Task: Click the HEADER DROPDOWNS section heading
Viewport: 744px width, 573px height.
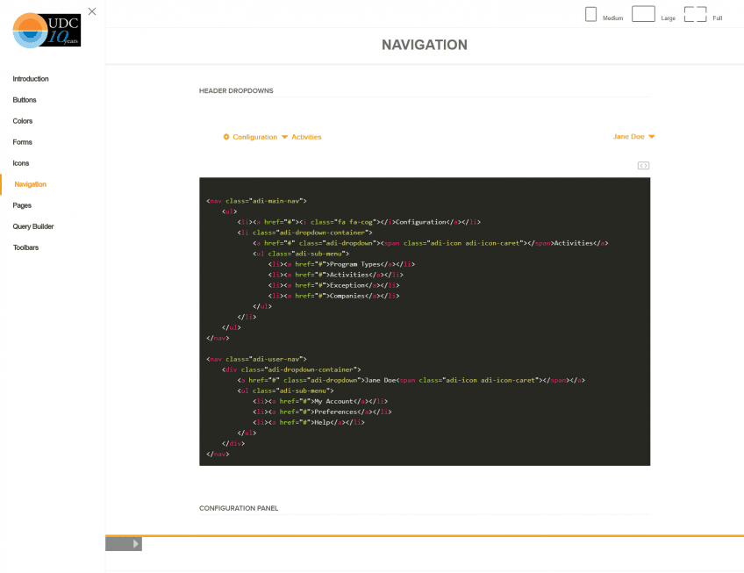Action: pos(236,90)
